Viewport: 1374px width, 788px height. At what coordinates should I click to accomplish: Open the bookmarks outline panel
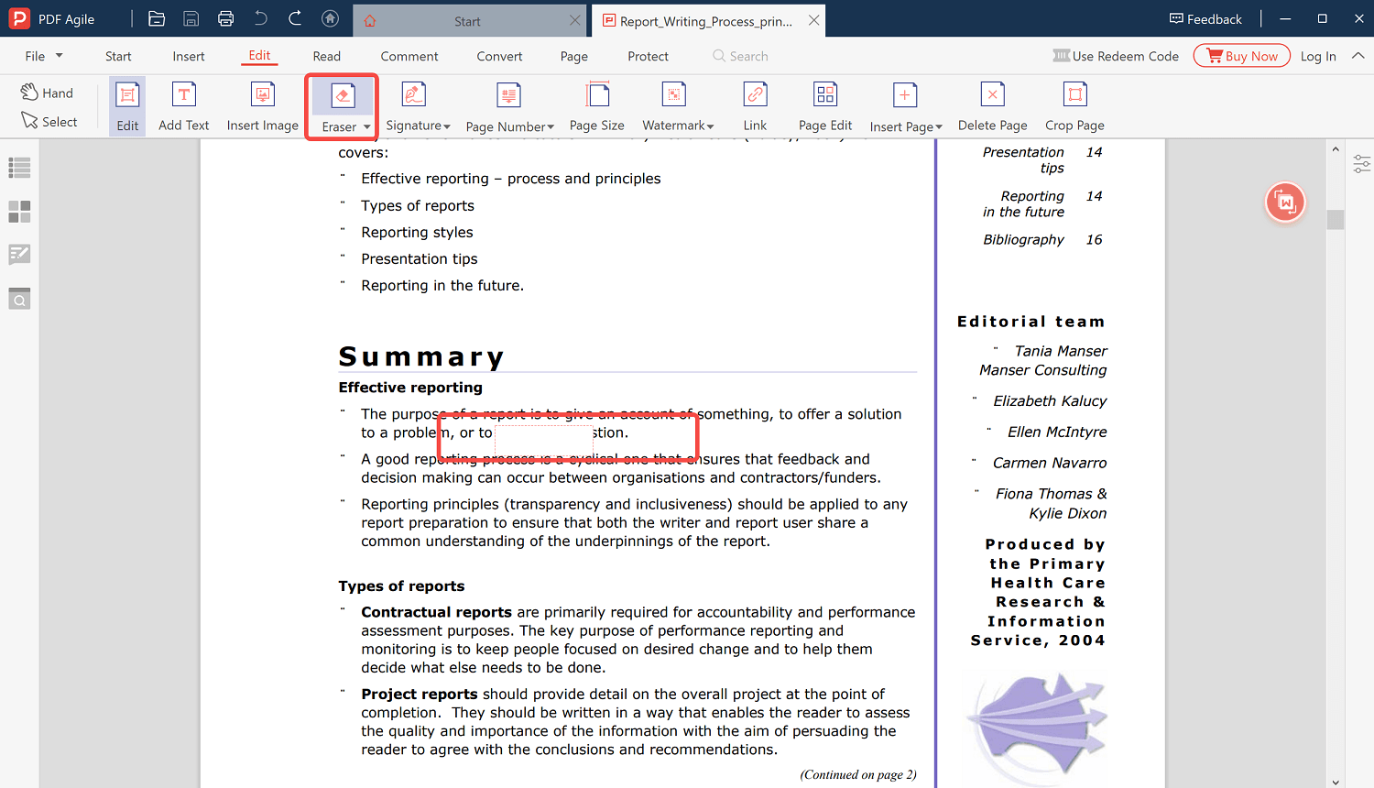[x=19, y=168]
